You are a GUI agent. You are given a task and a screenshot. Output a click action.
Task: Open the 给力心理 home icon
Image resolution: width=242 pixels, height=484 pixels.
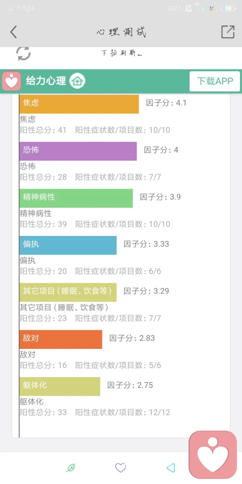77,81
